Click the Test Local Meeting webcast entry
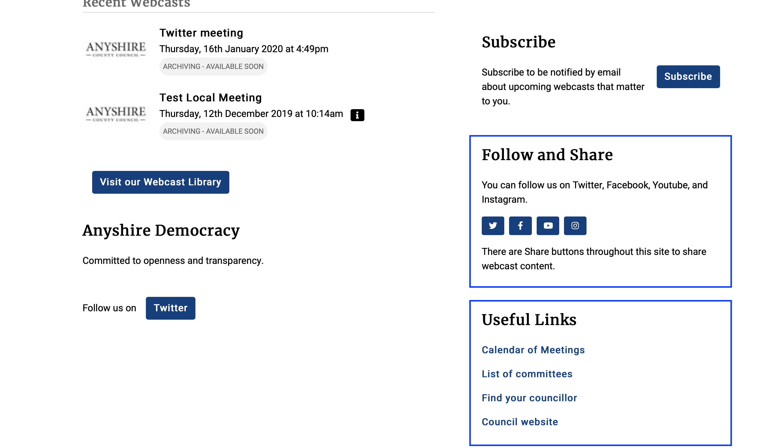Screen dimensions: 781x448 point(211,97)
